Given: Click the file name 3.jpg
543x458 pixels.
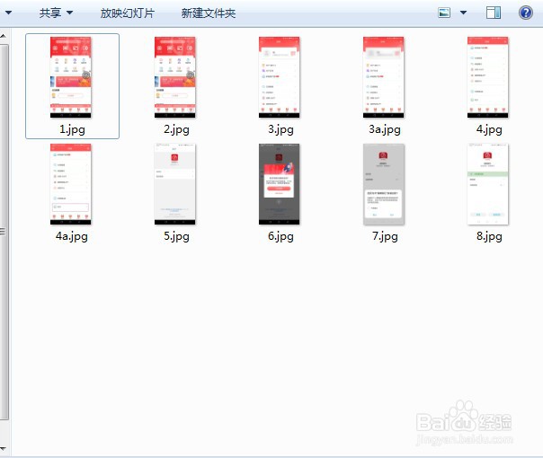Looking at the screenshot, I should point(280,129).
